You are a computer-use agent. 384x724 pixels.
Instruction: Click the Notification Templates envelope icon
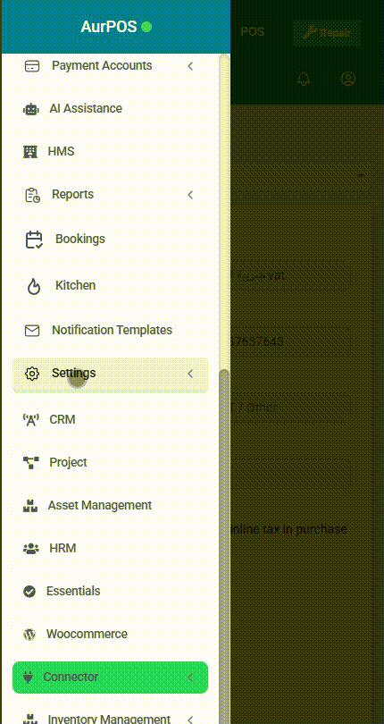click(x=32, y=331)
